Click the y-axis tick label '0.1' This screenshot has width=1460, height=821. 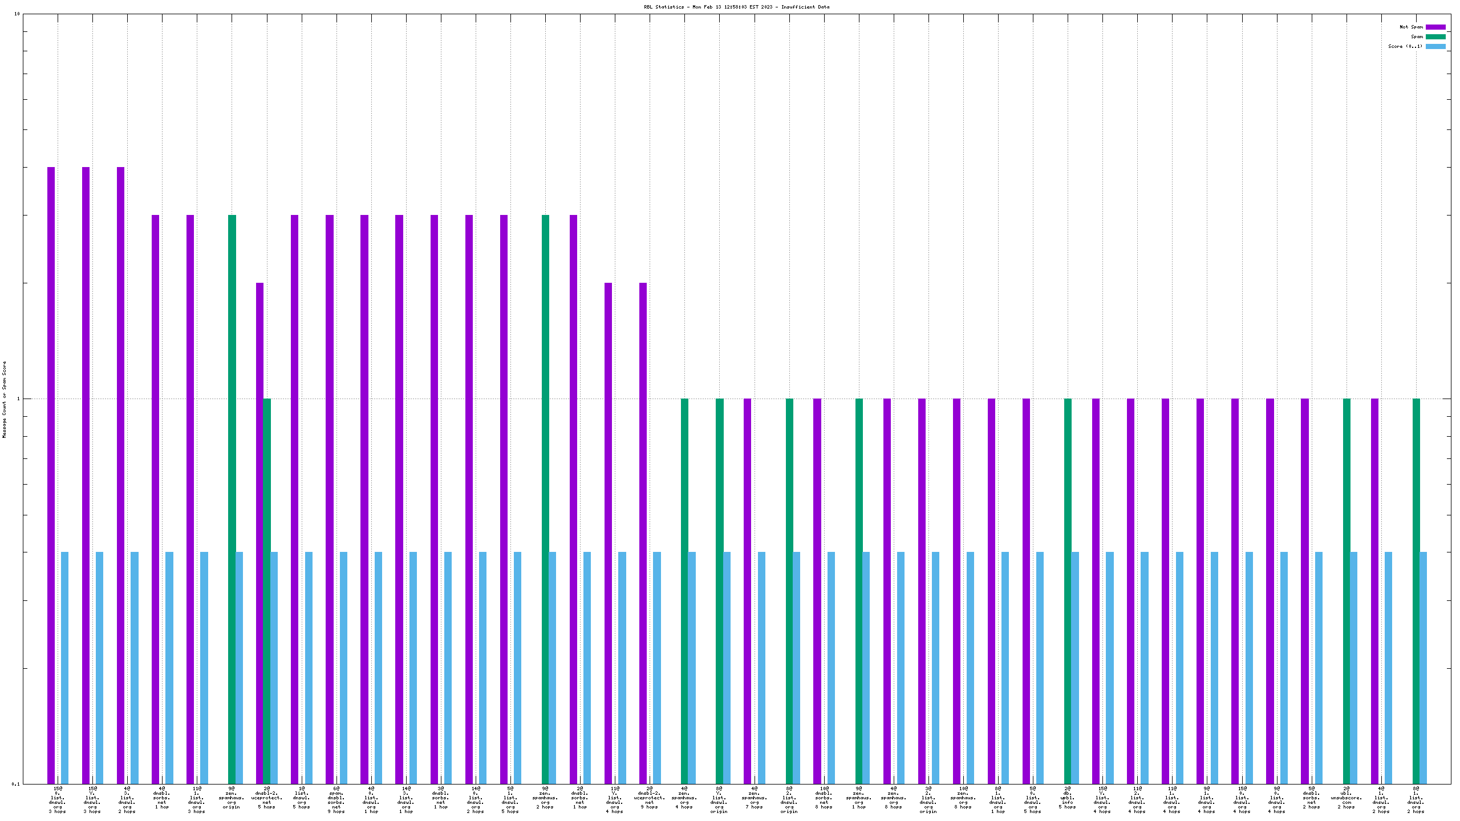point(15,784)
